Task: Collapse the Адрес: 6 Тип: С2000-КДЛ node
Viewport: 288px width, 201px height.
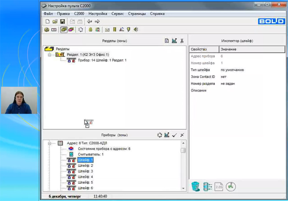Action: (x=50, y=143)
